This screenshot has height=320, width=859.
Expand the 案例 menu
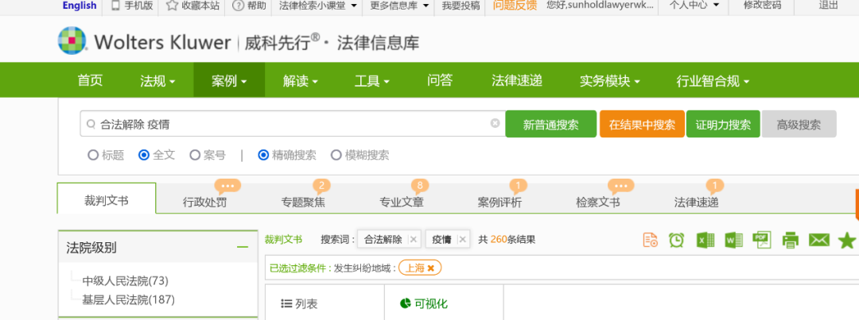click(x=229, y=81)
